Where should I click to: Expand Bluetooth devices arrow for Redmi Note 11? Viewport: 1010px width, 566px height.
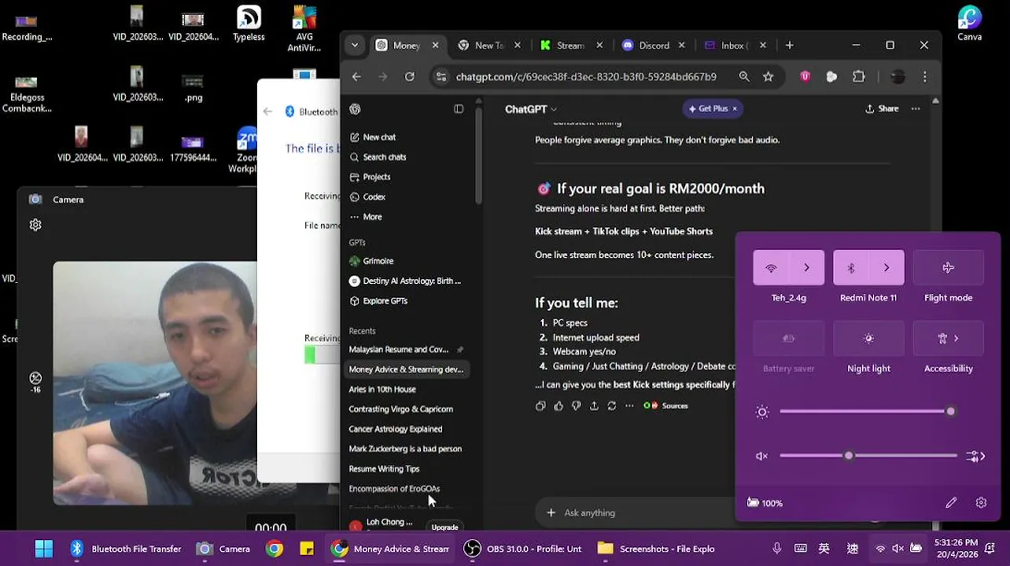click(887, 268)
